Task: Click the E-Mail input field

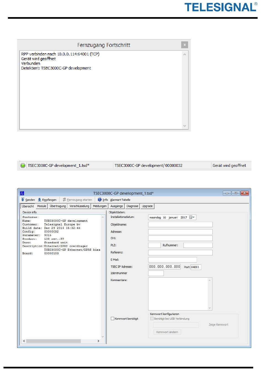Action: click(x=172, y=259)
